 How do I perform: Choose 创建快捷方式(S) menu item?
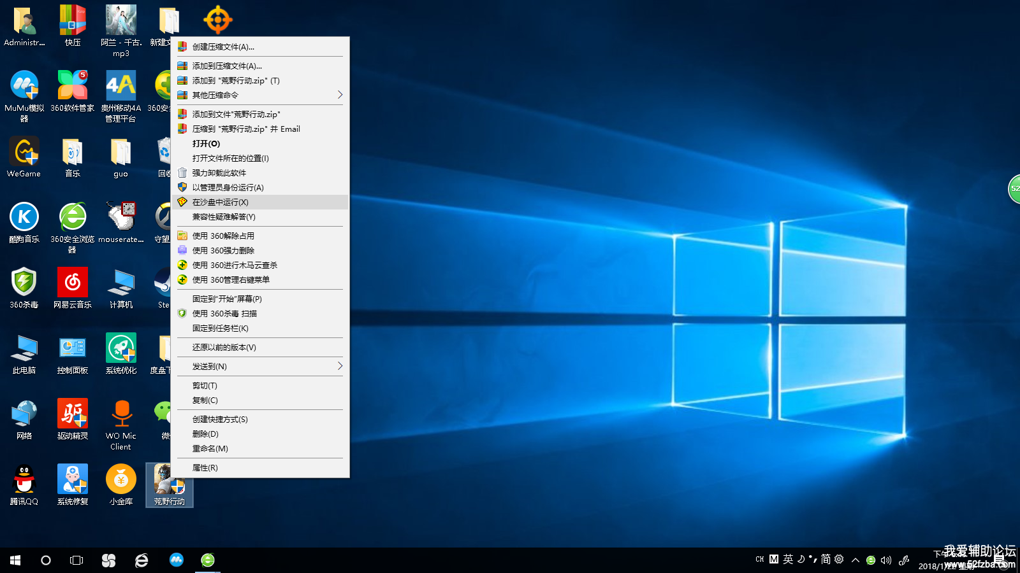click(220, 419)
